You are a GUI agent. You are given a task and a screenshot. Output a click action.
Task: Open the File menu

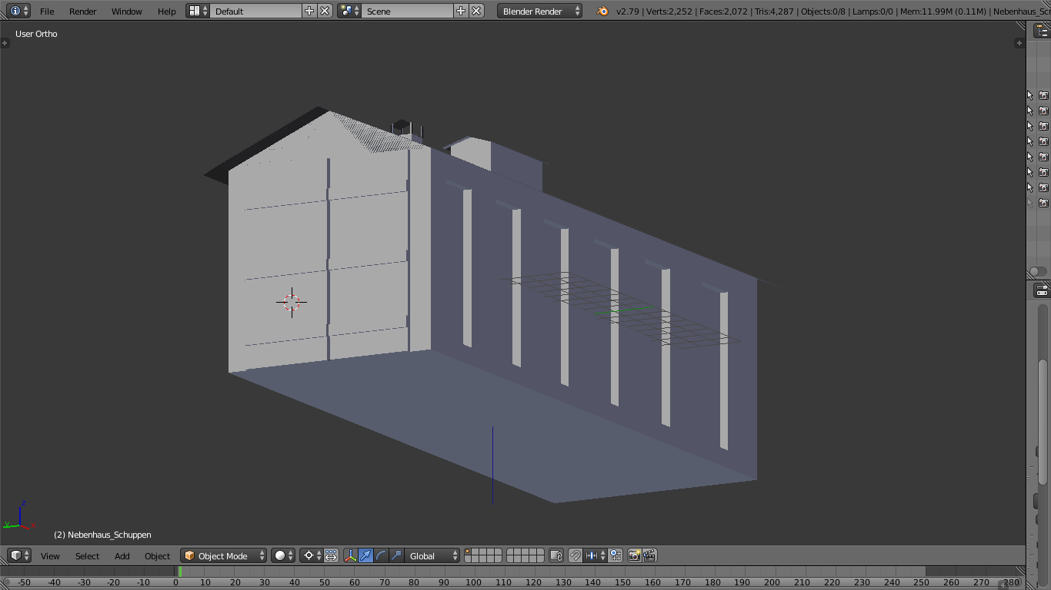click(x=47, y=11)
